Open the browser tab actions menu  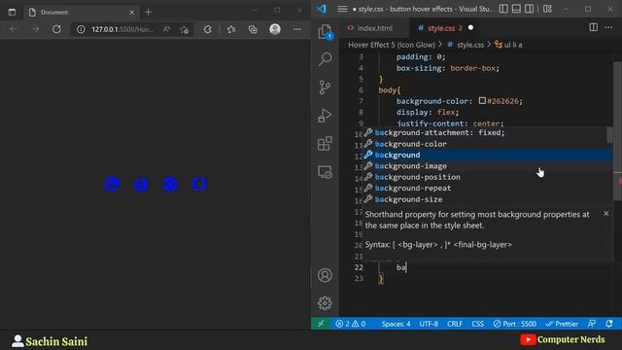point(12,13)
